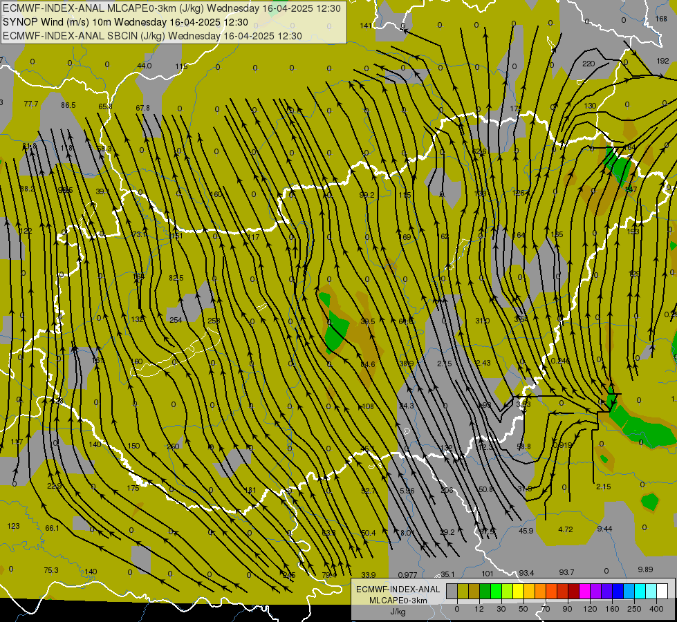Screen dimensions: 677x622
Task: Click the map value 0.977
Action: point(407,575)
